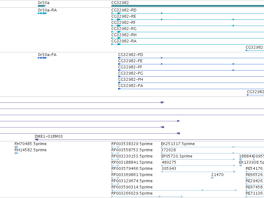Select EST EP05720.3prime

pyautogui.click(x=177, y=156)
